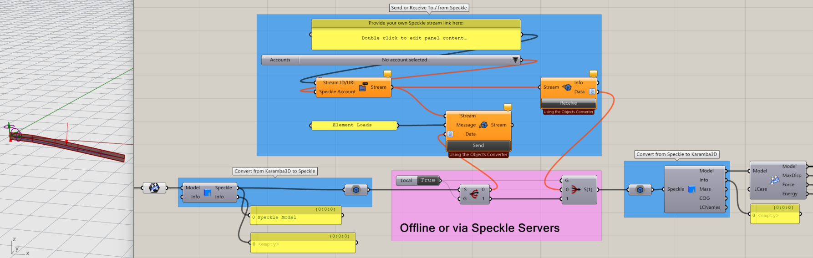The height and width of the screenshot is (258, 813).
Task: Click the Stream Gate red branching icon
Action: pos(474,194)
